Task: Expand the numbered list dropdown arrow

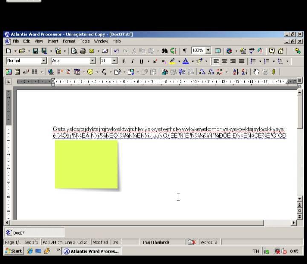Action: click(x=273, y=62)
